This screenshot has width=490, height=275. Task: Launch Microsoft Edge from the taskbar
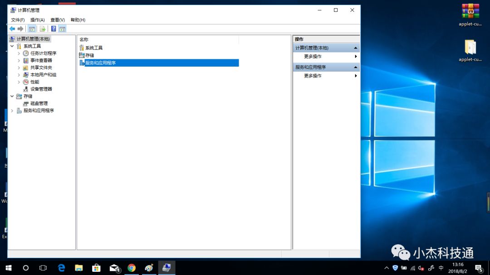[61, 268]
